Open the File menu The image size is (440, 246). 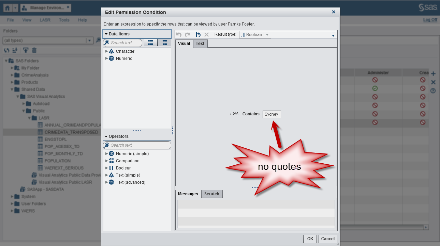11,20
